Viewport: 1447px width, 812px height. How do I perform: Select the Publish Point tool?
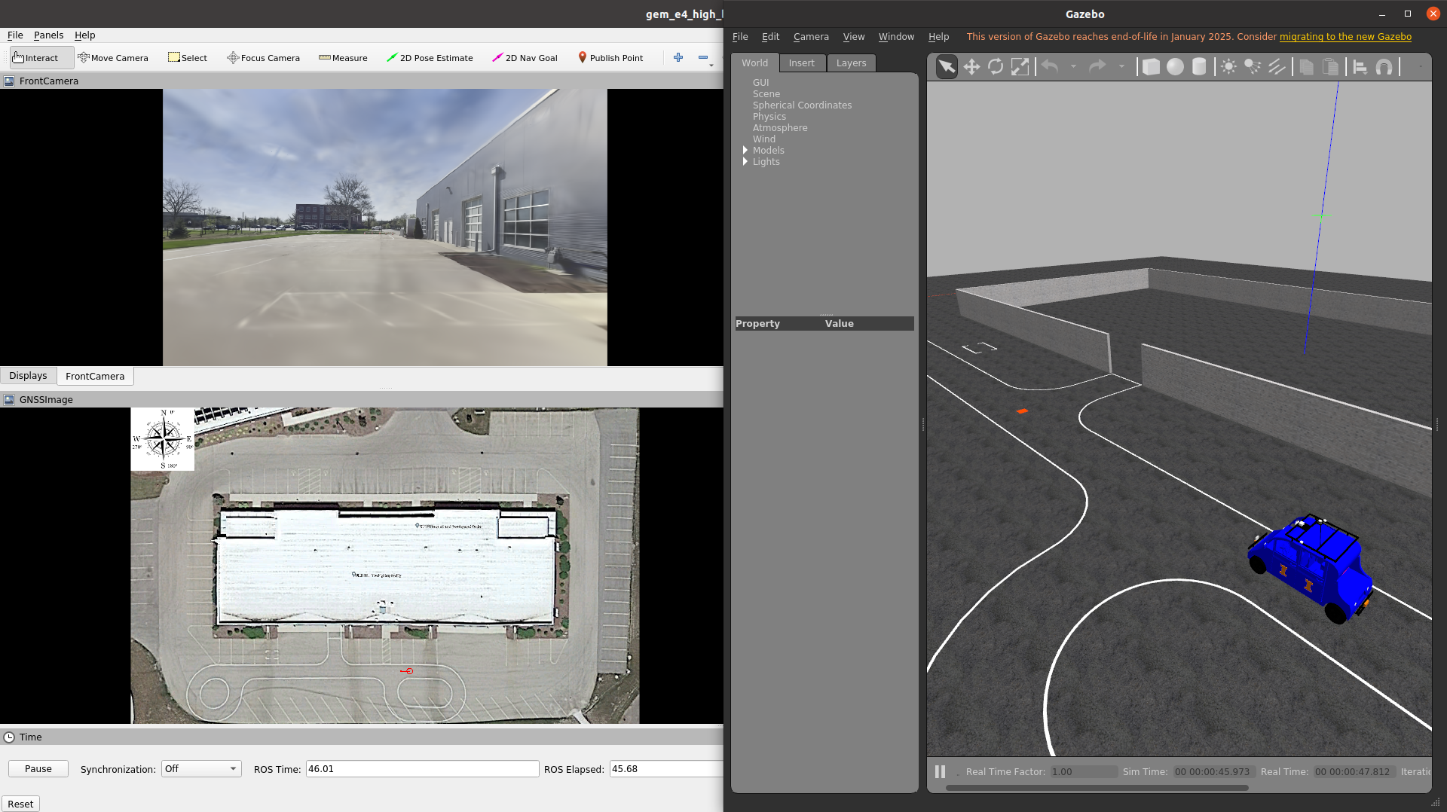[610, 58]
